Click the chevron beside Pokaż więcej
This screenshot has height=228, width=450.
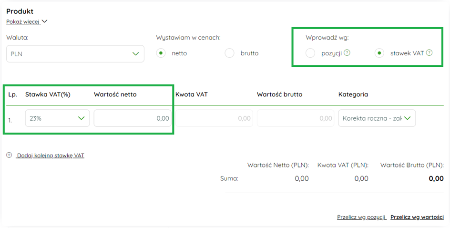[x=44, y=21]
